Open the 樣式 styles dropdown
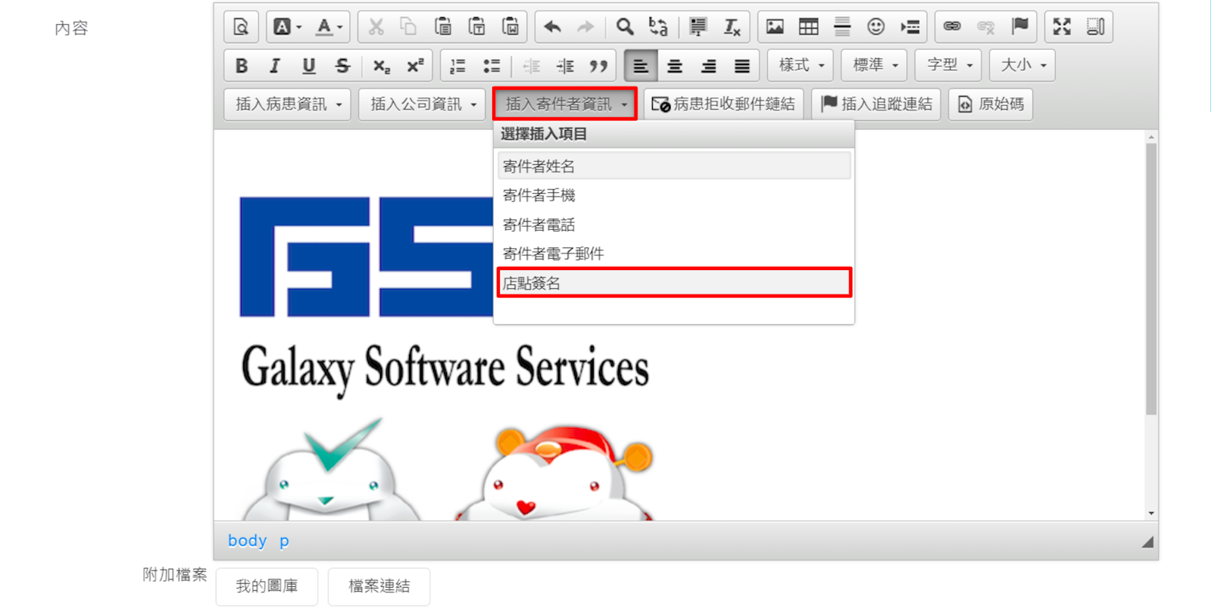 [801, 66]
